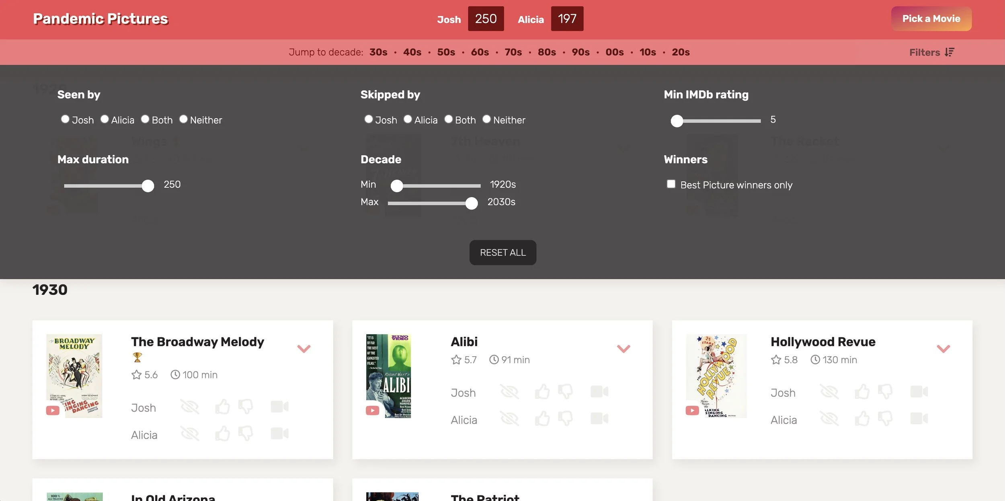This screenshot has height=501, width=1005.
Task: Enable Best Picture winners only checkbox
Action: click(x=671, y=184)
